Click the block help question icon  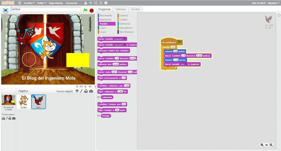pyautogui.click(x=106, y=3)
